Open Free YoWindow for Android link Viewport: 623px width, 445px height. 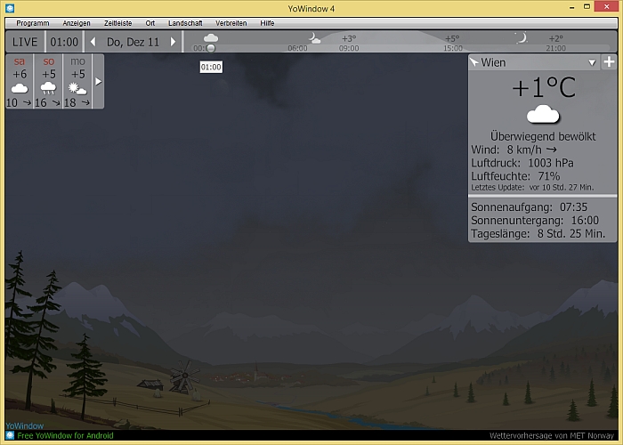(x=65, y=435)
